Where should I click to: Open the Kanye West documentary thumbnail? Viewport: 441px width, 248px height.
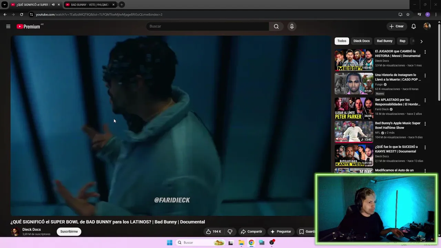[x=354, y=155]
